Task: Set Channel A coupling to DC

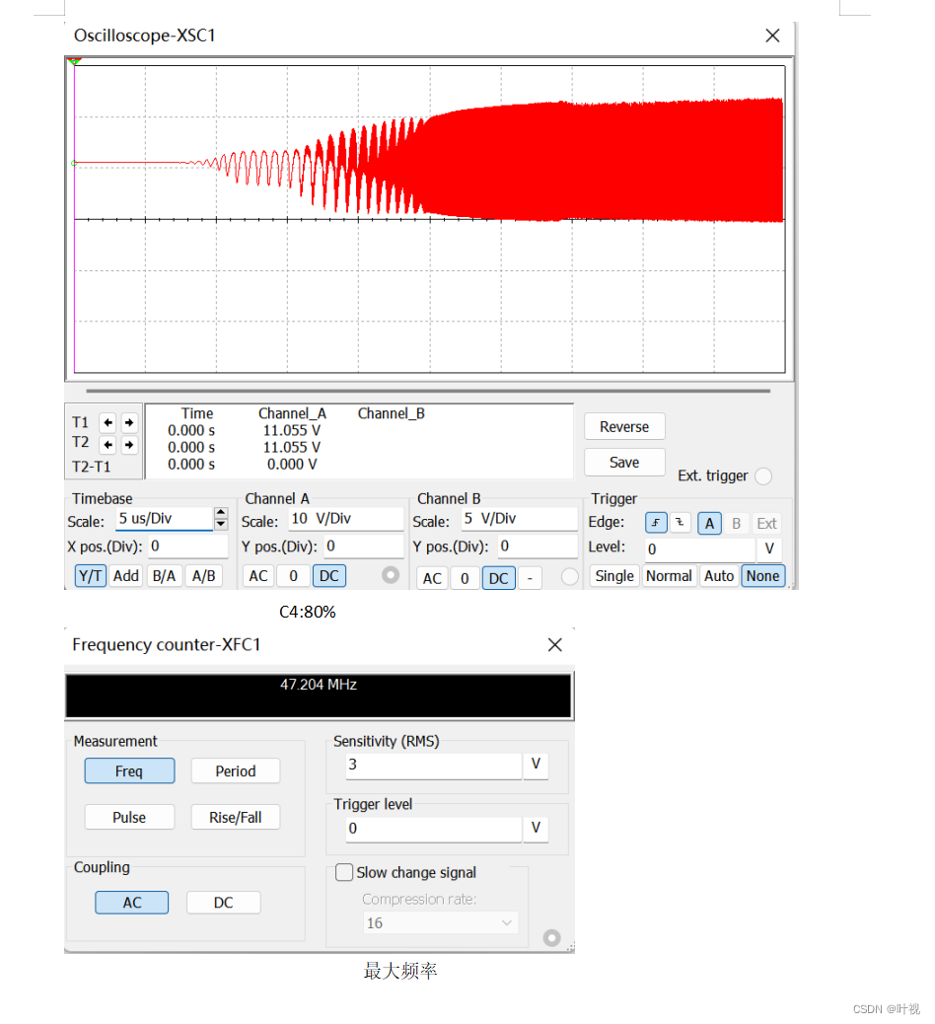Action: pyautogui.click(x=329, y=576)
